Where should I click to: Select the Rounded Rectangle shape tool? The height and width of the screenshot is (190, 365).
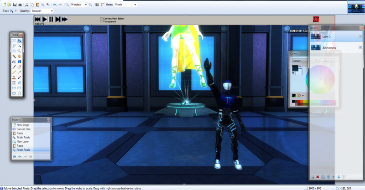click(19, 88)
